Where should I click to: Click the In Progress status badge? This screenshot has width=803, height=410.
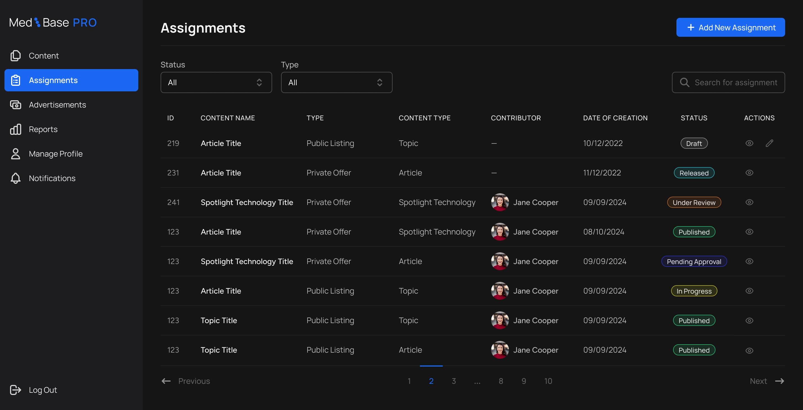click(694, 291)
